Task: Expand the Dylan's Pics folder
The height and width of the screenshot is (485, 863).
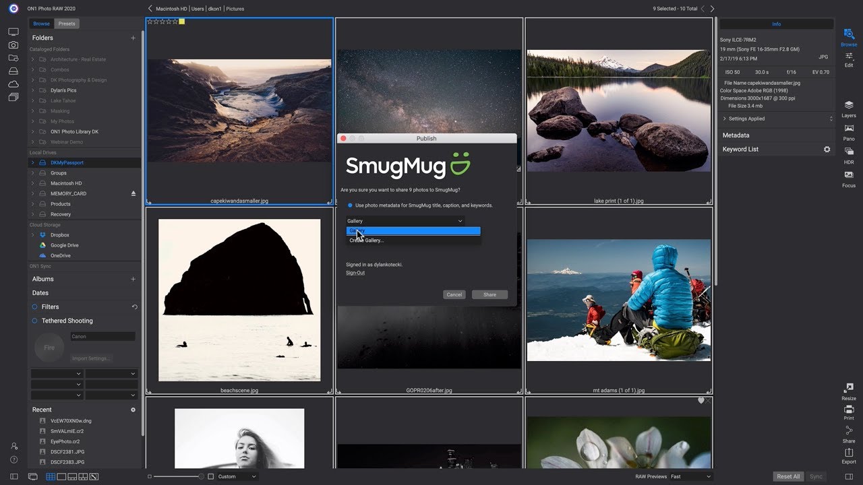Action: 32,90
